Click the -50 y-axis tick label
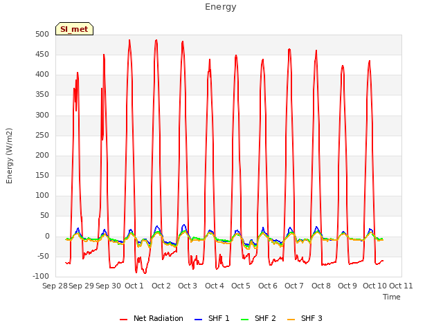 43,257
